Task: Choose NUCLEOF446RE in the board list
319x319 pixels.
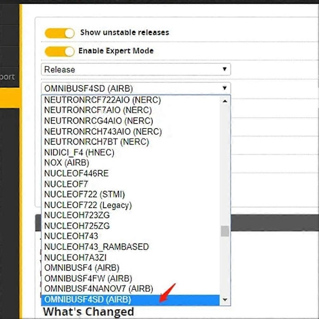Action: [130, 173]
